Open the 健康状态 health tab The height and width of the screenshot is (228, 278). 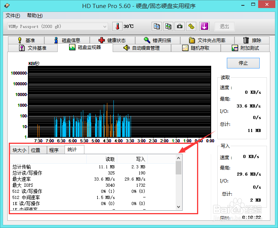click(x=112, y=40)
